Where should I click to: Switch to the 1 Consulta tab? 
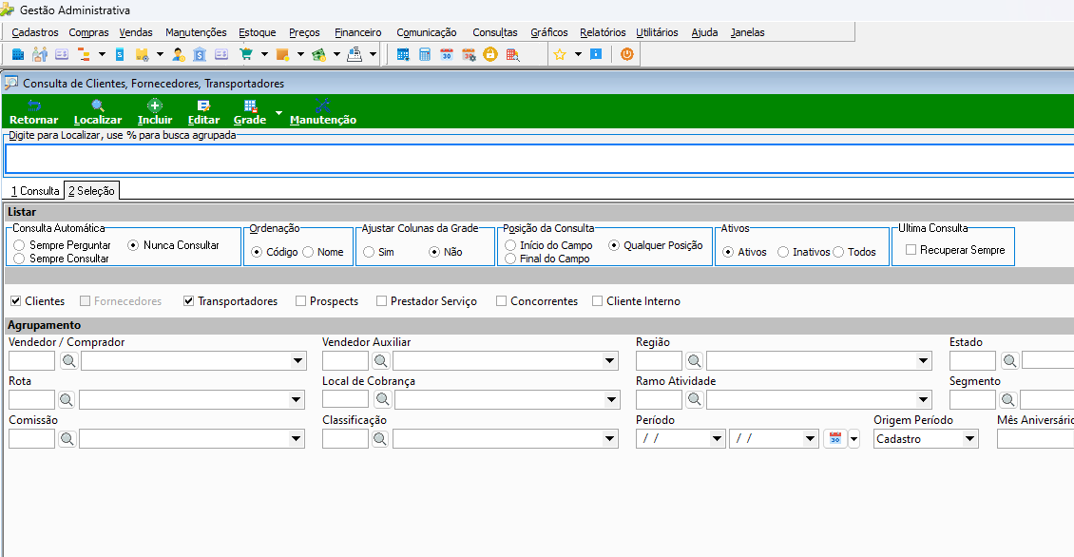click(x=35, y=190)
